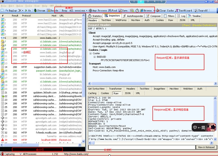Open the Tools menu
This screenshot has height=156, width=218.
pos(29,6)
